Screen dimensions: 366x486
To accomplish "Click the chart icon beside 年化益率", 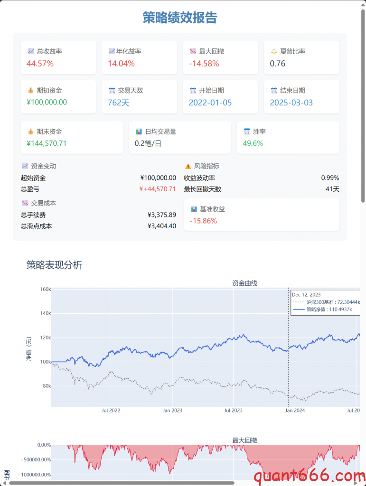I will tap(112, 51).
